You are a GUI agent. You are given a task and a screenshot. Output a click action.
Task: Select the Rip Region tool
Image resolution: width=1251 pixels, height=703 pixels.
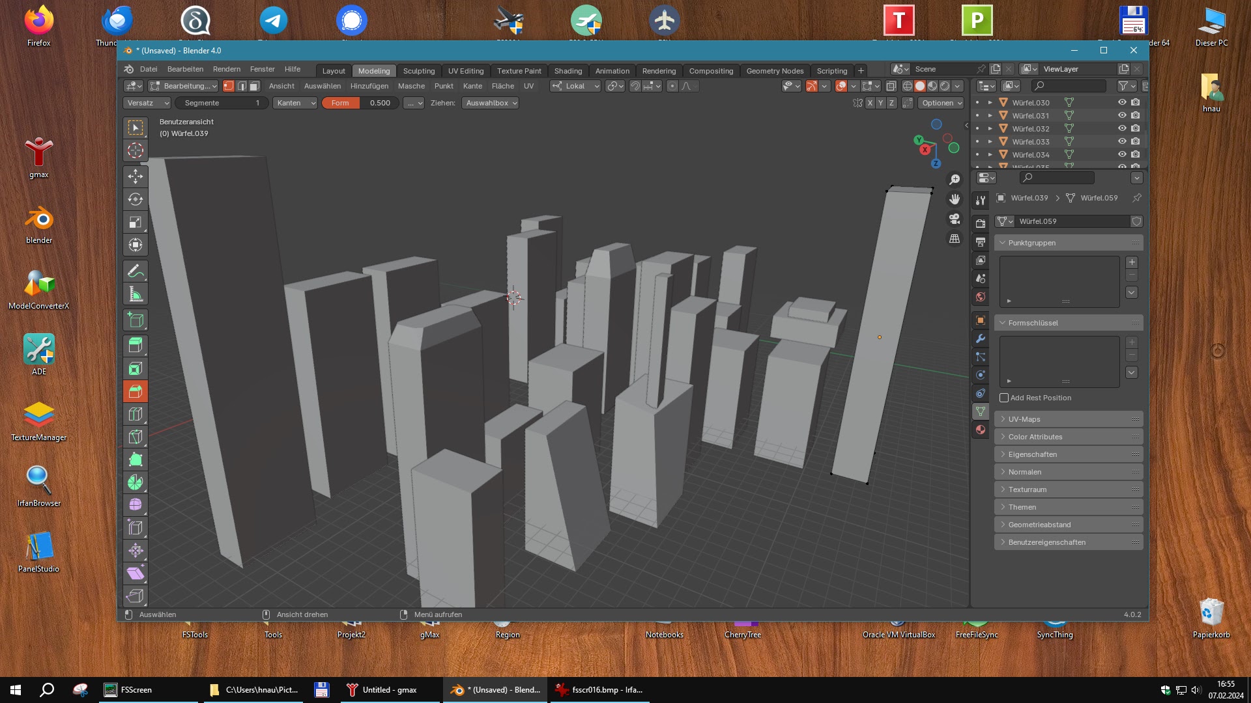[x=136, y=596]
